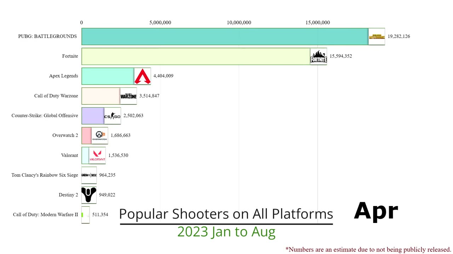The width and height of the screenshot is (453, 254).
Task: Click the value '1,536,530'
Action: (118, 155)
